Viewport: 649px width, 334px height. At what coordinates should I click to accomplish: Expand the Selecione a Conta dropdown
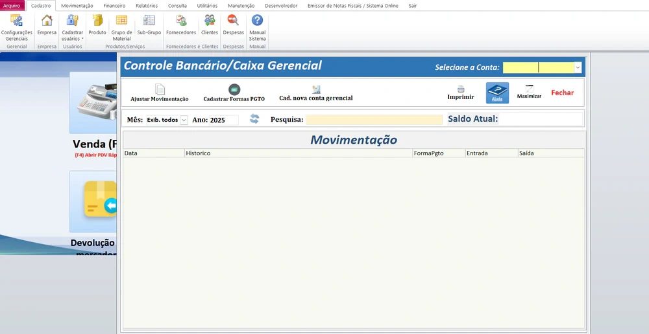[x=578, y=67]
